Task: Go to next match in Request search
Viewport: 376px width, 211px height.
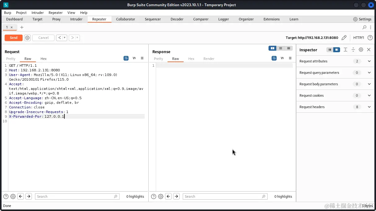Action: pos(28,196)
